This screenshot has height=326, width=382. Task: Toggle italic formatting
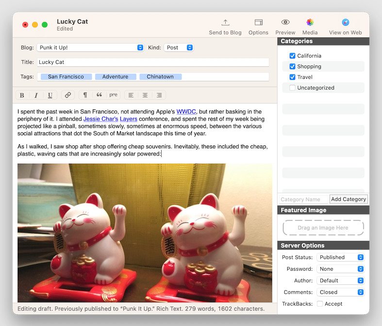(36, 95)
